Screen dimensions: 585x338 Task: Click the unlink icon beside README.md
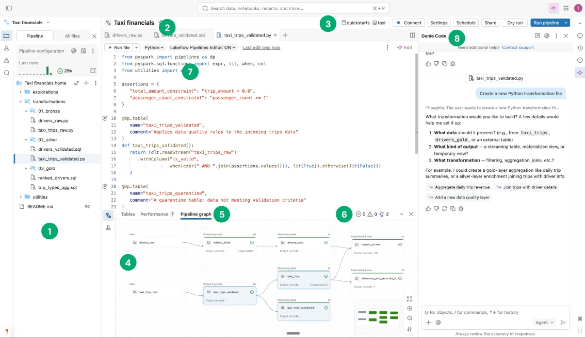[87, 206]
